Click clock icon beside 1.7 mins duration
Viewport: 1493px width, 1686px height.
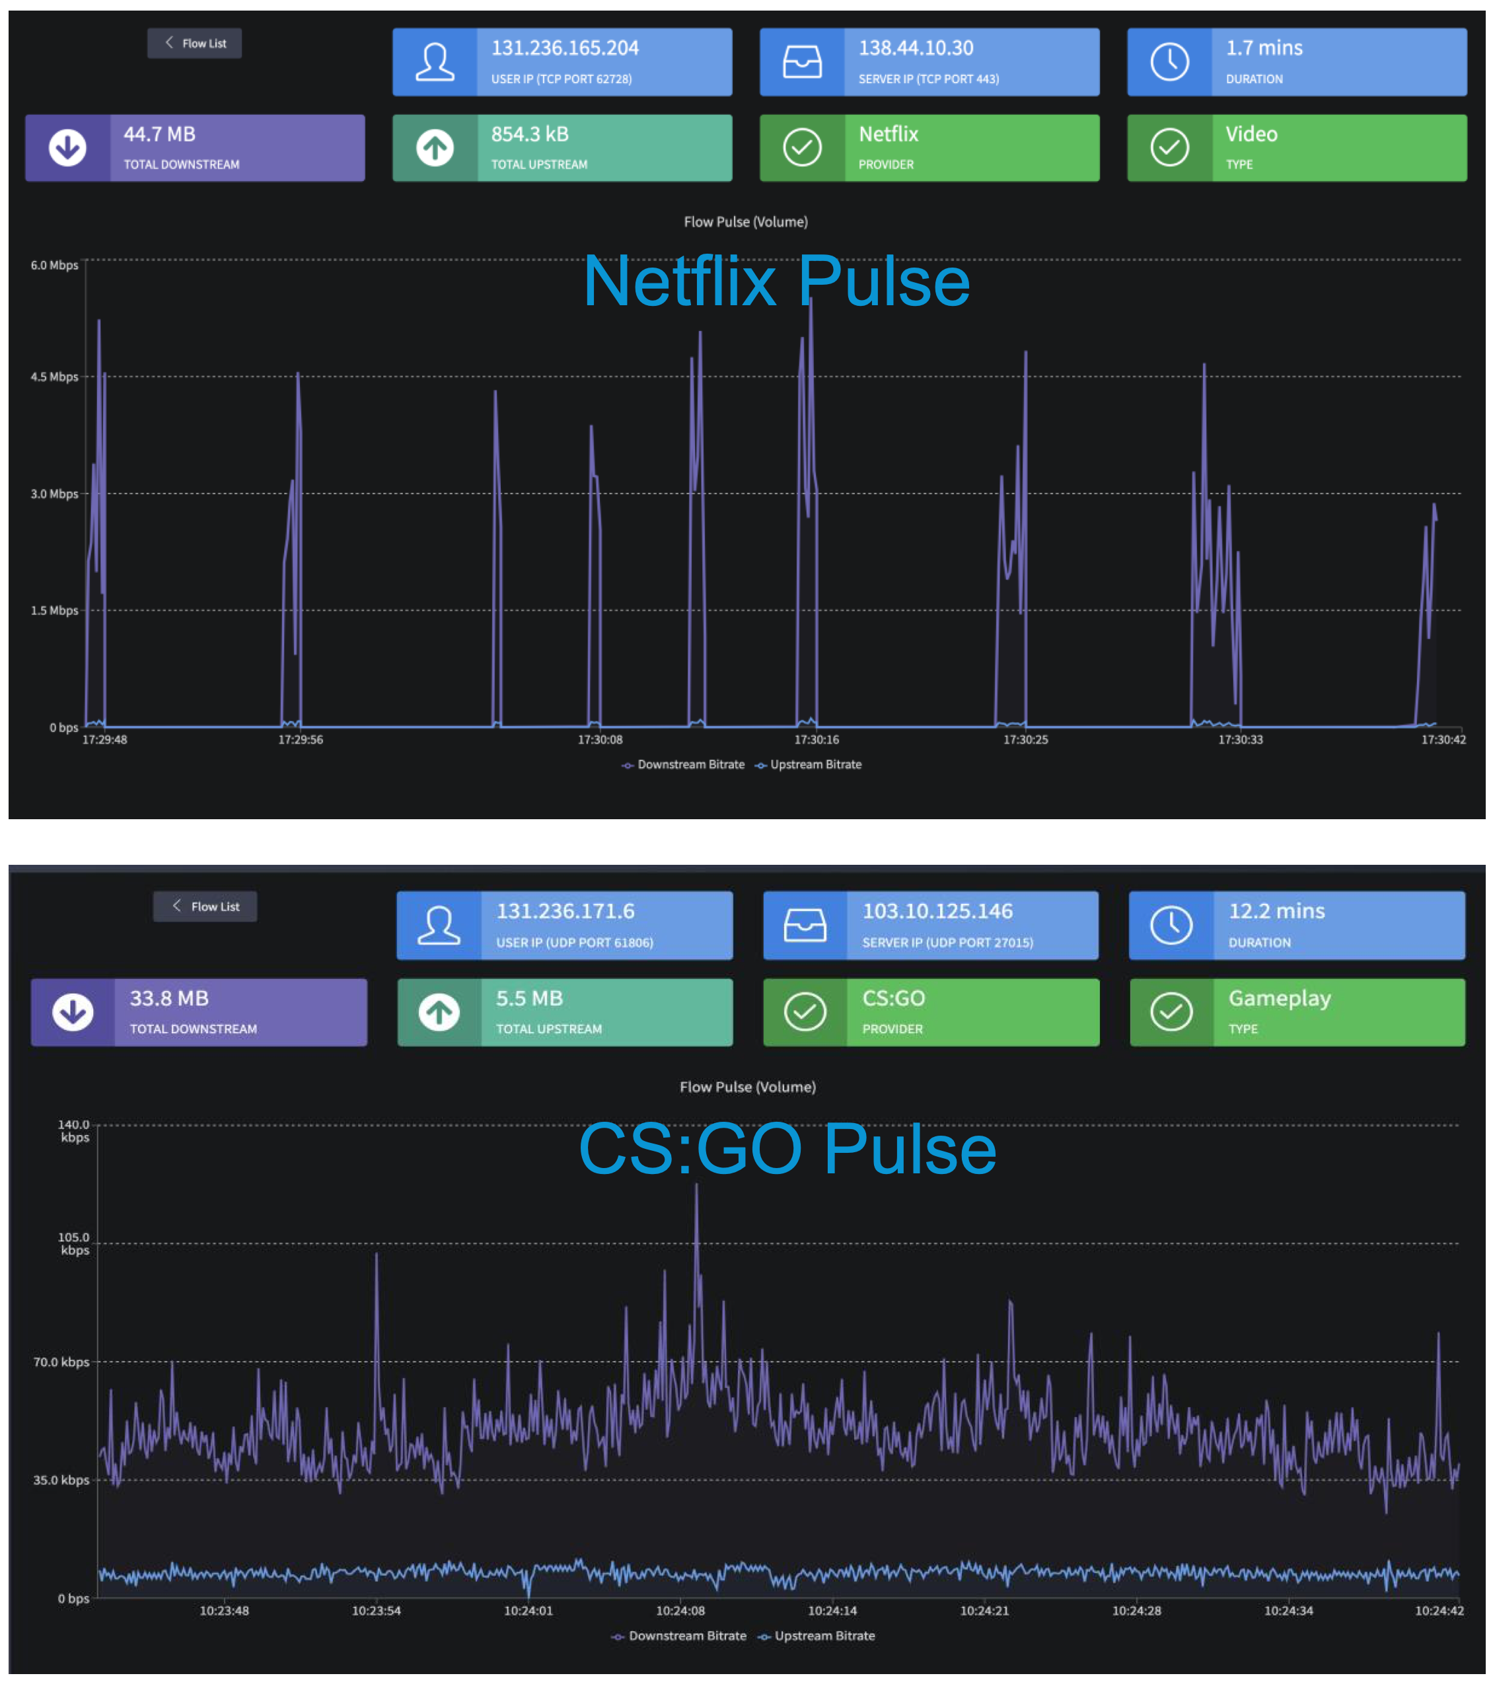click(x=1169, y=62)
